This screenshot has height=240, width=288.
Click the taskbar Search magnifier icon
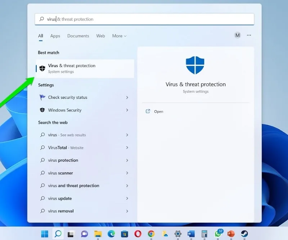coord(58,234)
